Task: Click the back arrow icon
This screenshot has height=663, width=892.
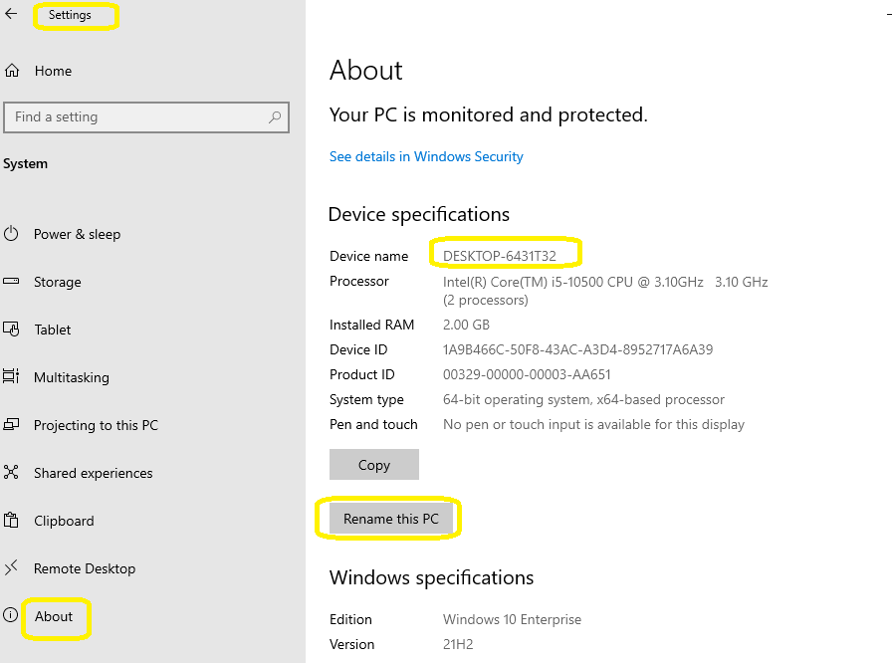Action: click(11, 14)
